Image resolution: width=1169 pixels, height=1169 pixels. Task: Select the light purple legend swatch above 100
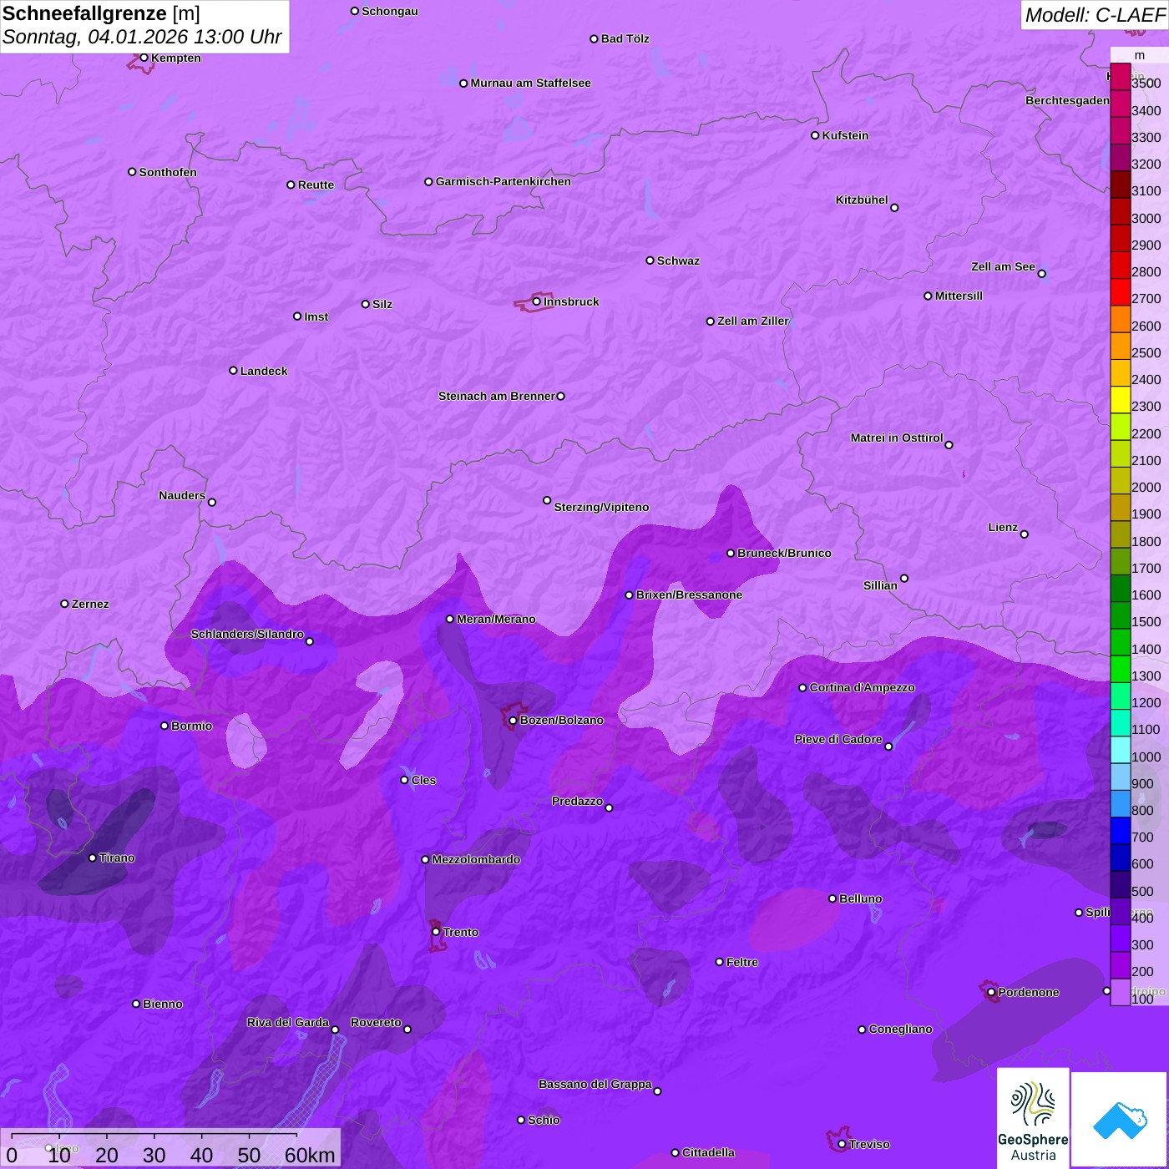click(1121, 992)
